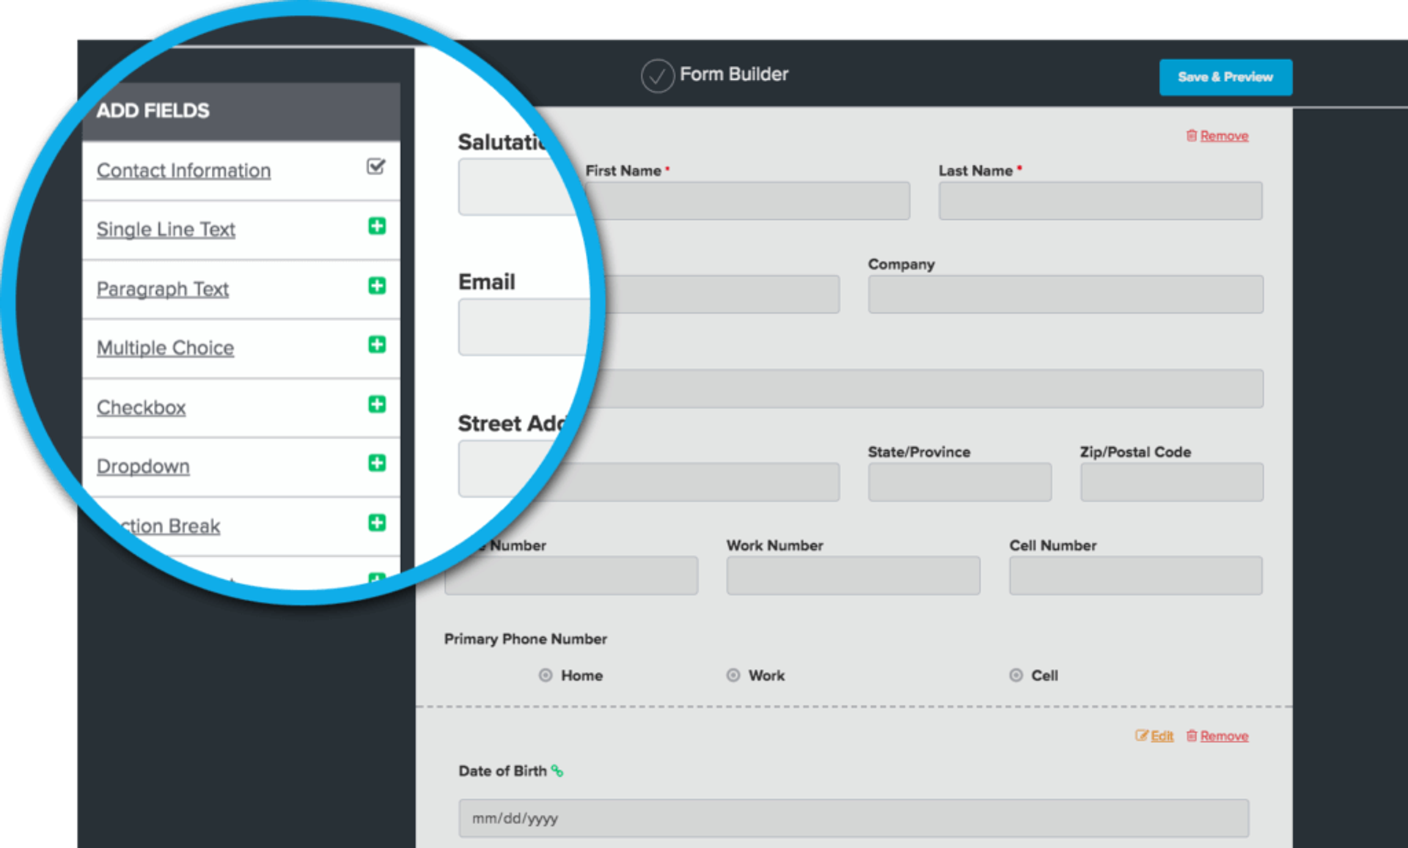The width and height of the screenshot is (1408, 848).
Task: Click the green plus beside Dropdown
Action: (x=377, y=463)
